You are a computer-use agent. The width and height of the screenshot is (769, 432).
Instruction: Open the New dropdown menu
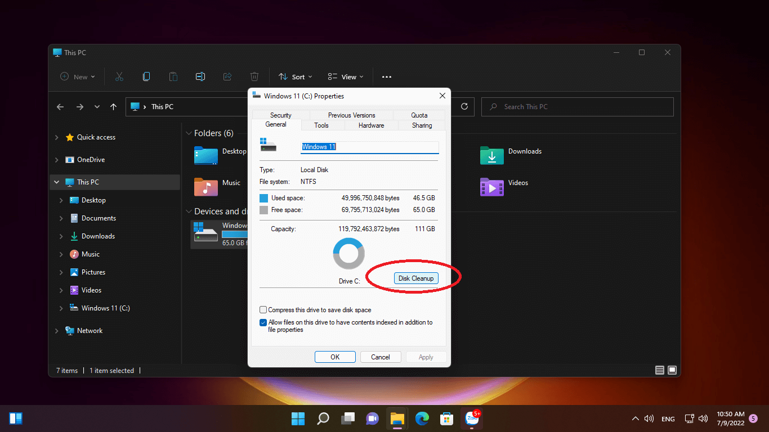tap(77, 77)
